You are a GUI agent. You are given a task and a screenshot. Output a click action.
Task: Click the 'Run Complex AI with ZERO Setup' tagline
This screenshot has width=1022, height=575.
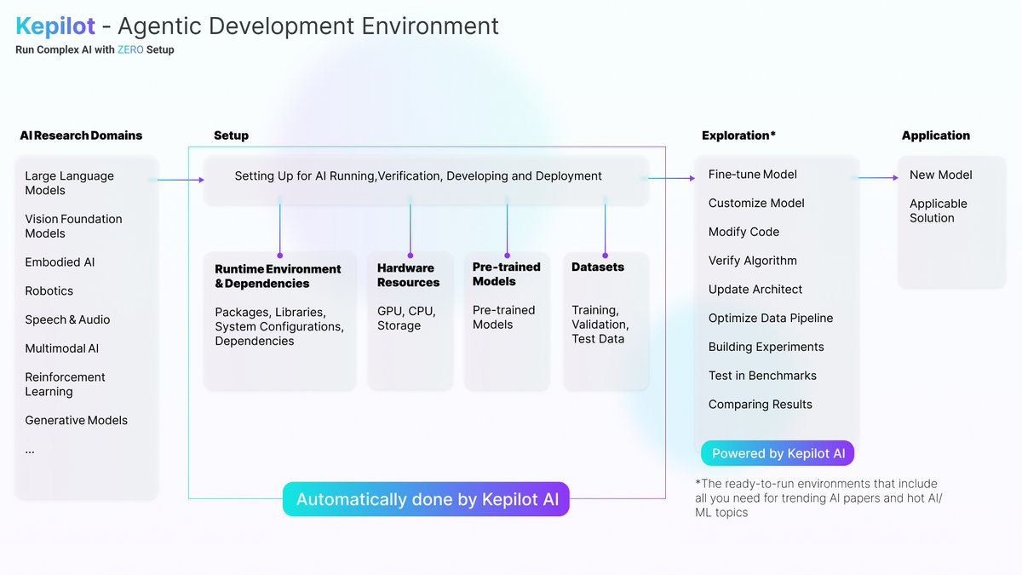95,49
